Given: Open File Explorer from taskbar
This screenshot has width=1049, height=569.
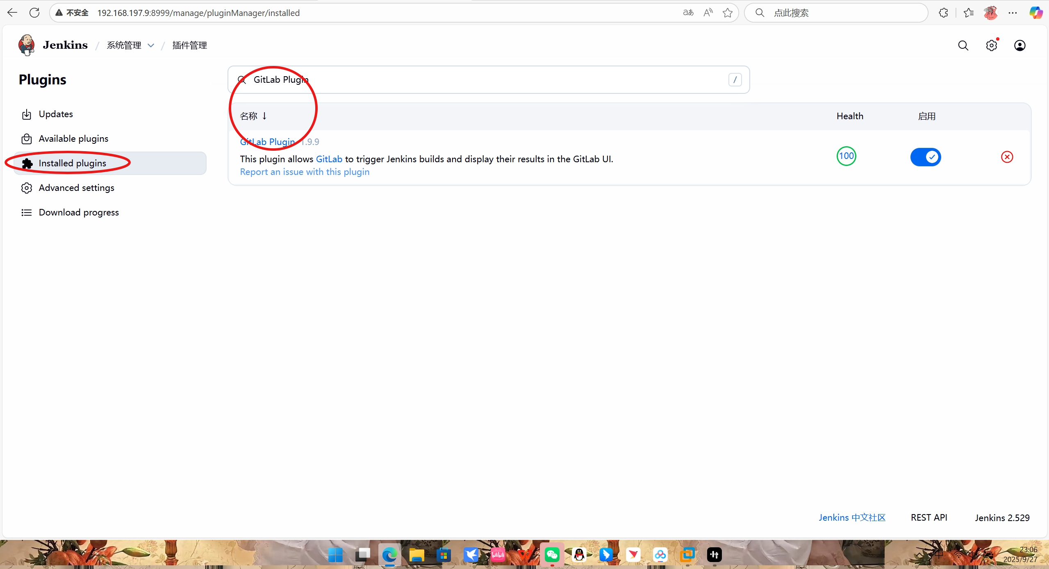Looking at the screenshot, I should coord(416,555).
